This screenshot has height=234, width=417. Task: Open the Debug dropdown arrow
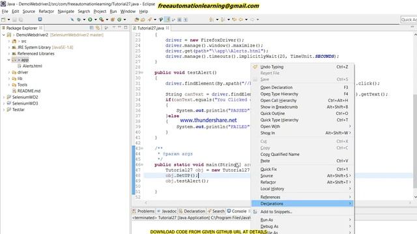pos(84,19)
